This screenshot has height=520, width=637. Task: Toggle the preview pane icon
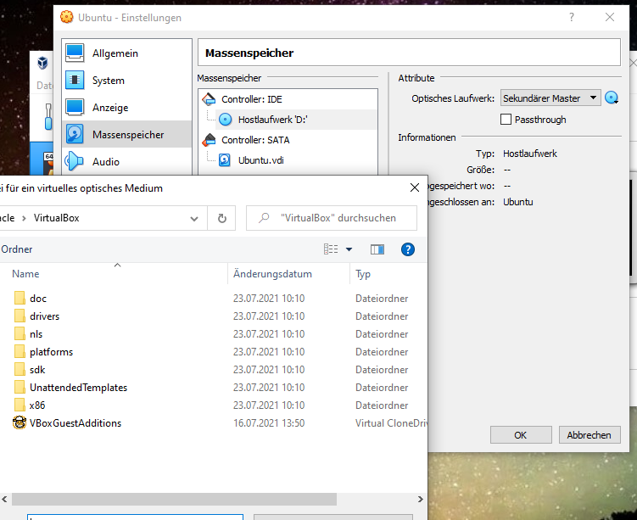(x=377, y=249)
